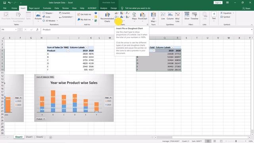Switch to the Home tab
The image size is (254, 143).
(14, 8)
